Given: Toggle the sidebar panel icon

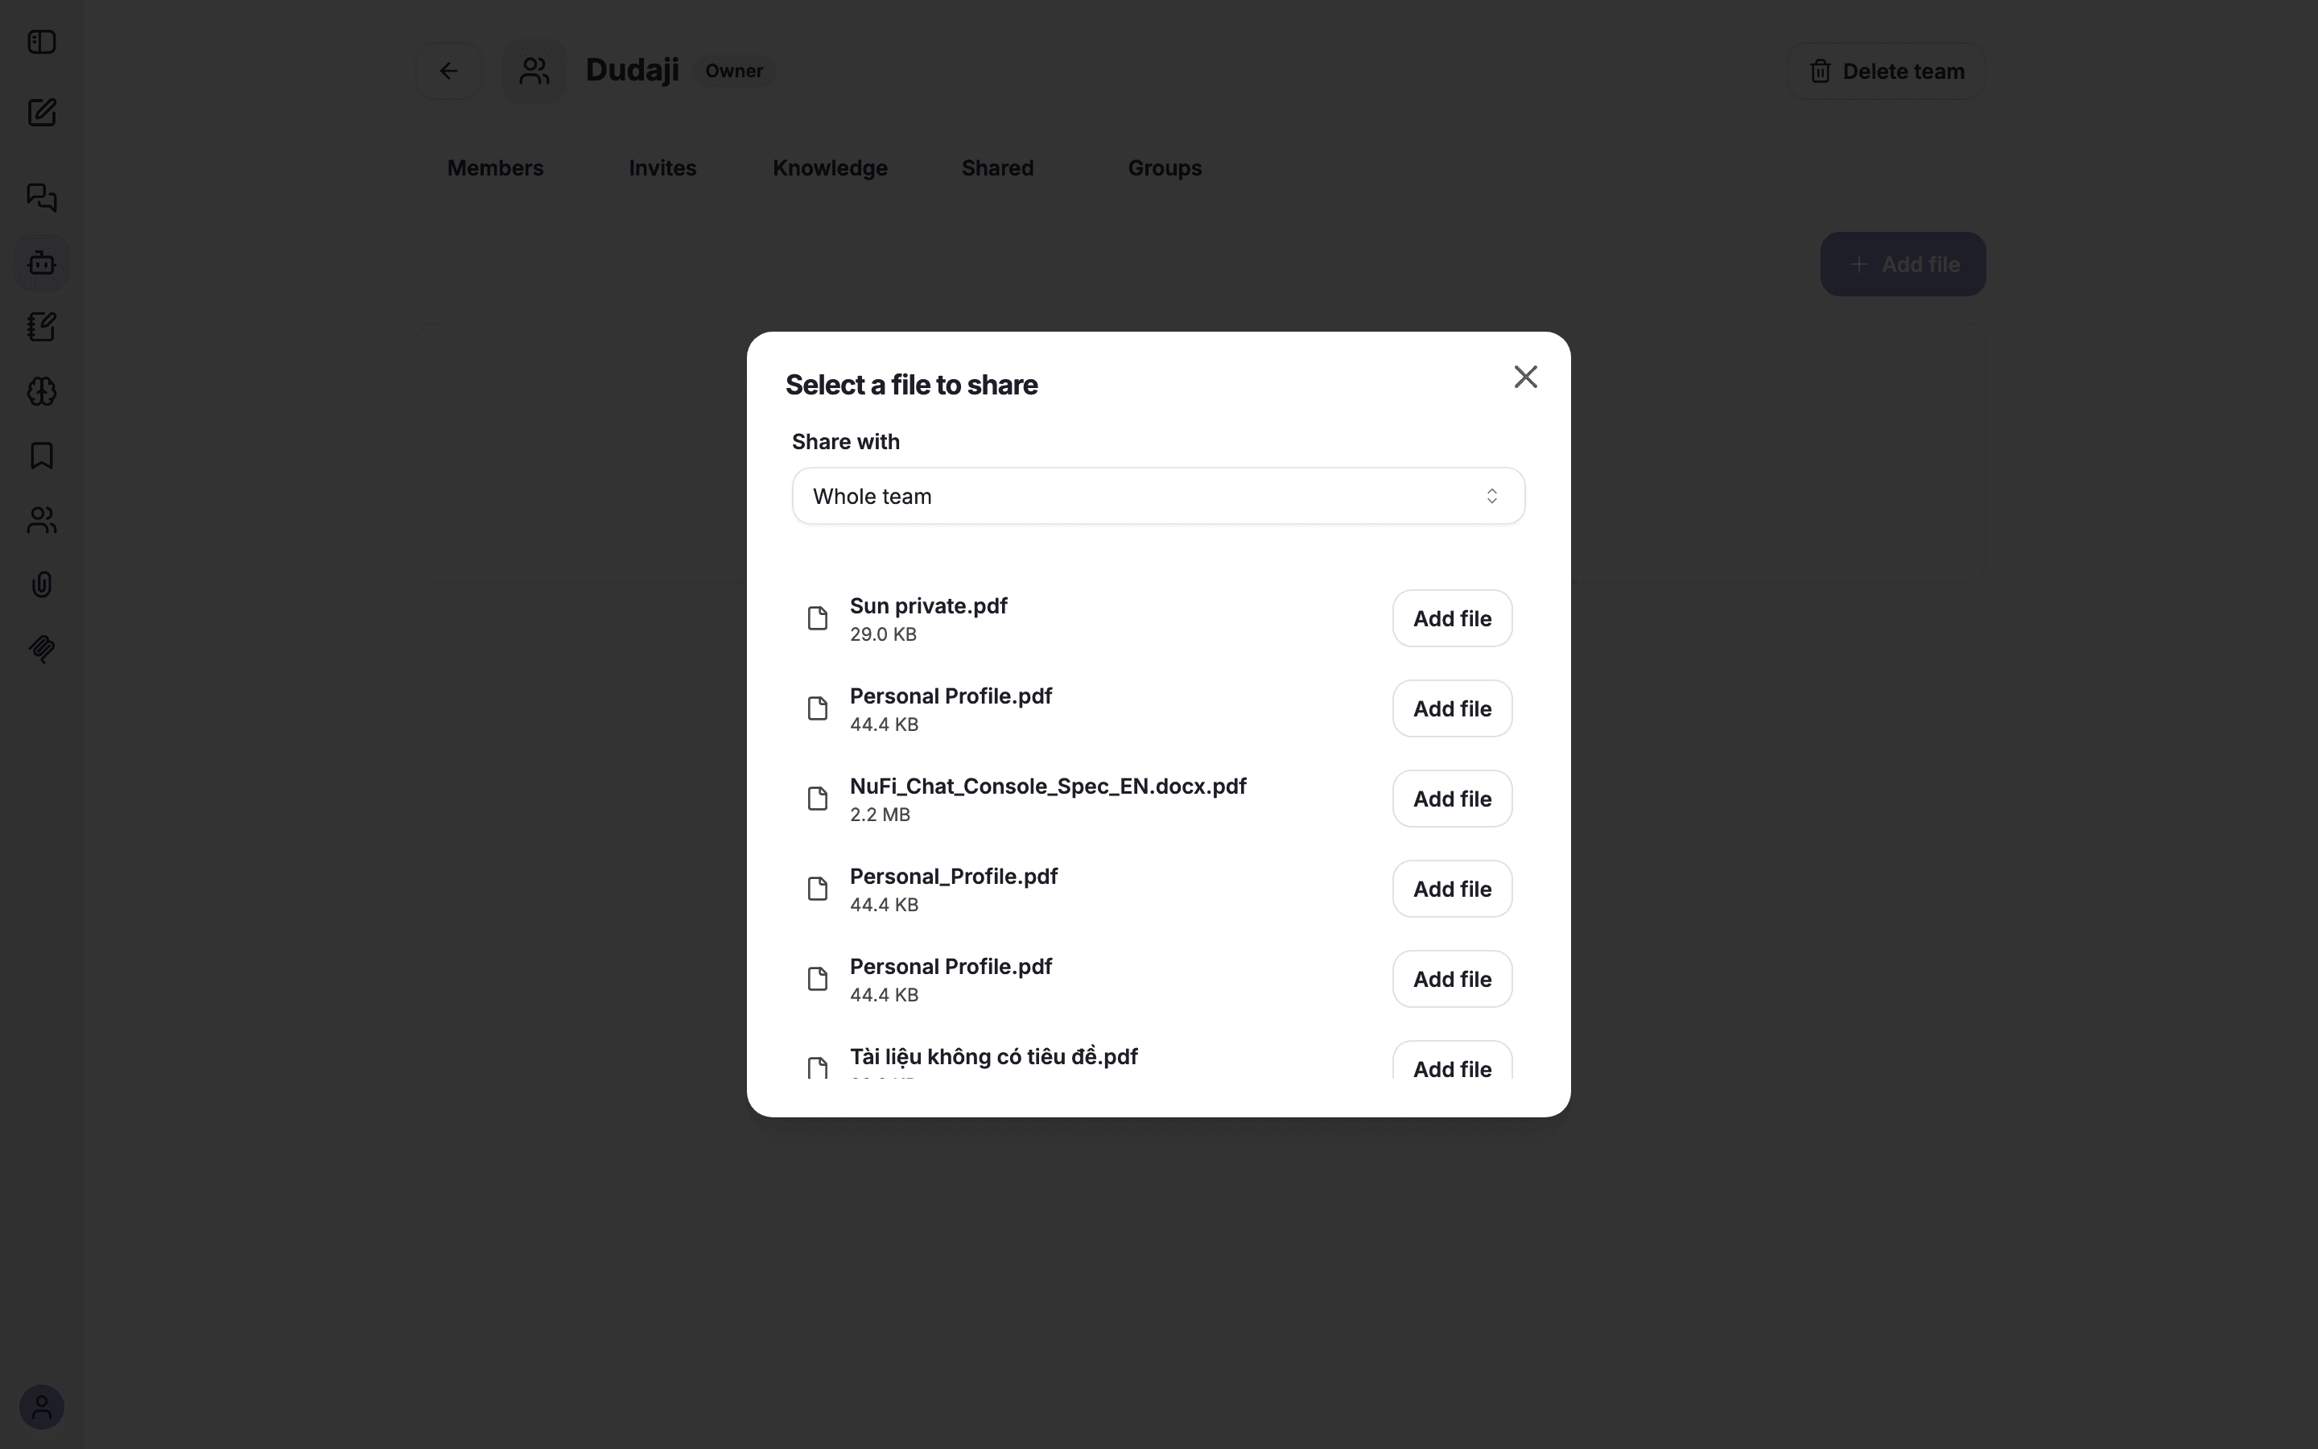Looking at the screenshot, I should point(41,42).
